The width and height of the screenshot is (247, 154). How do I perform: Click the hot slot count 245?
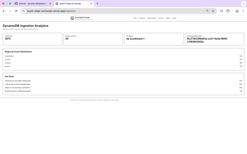[x=241, y=91]
